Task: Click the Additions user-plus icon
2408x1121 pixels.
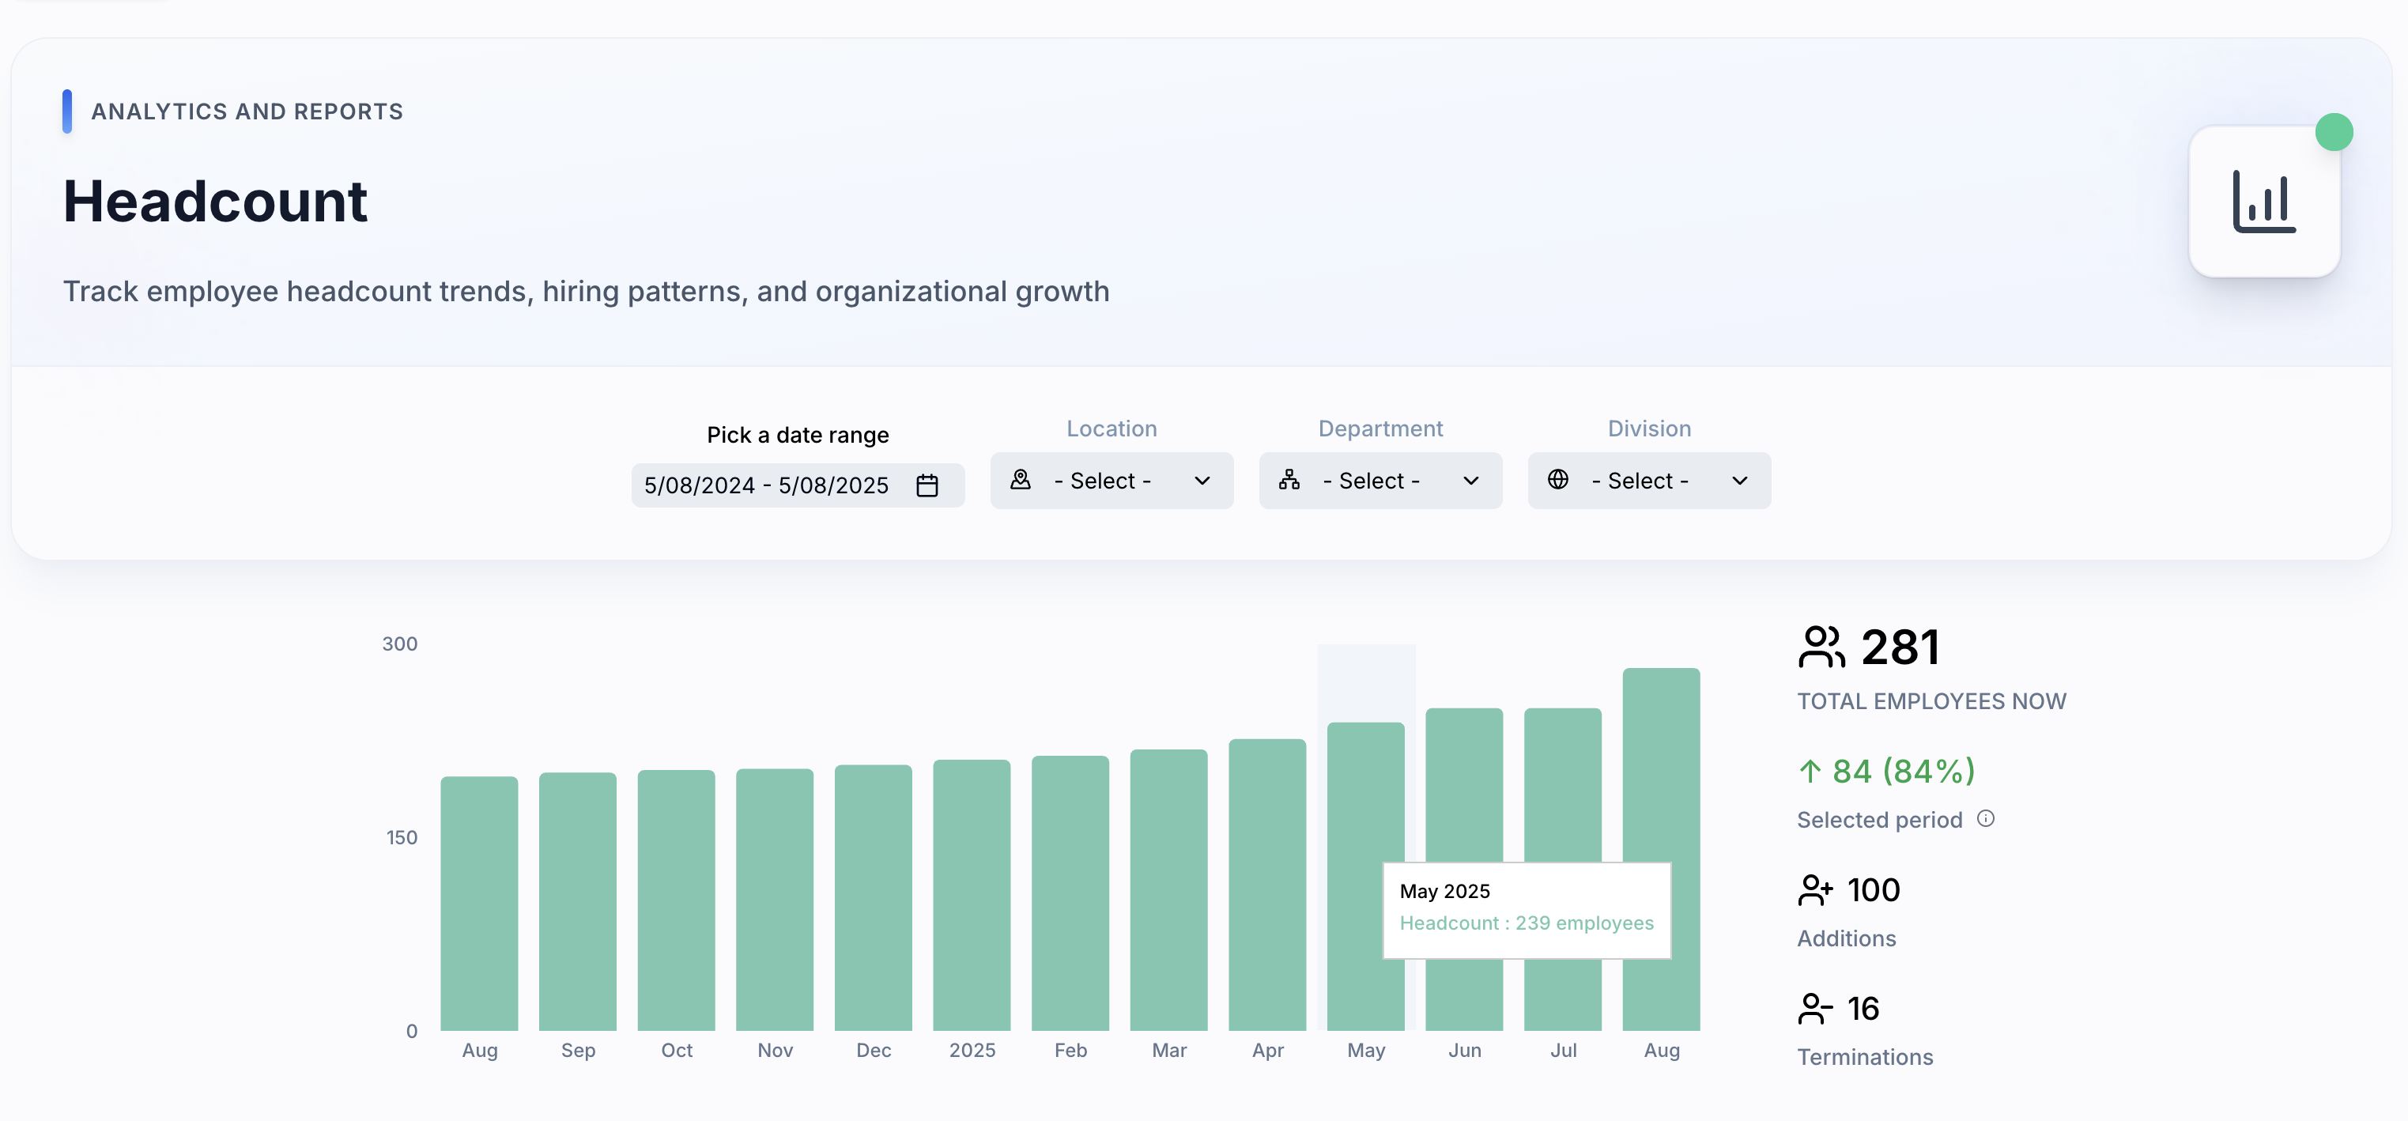Action: tap(1814, 890)
